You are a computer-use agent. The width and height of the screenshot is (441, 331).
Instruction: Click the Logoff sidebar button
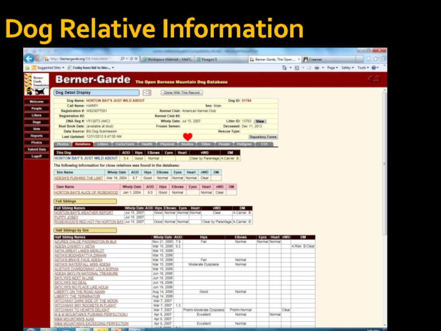point(36,156)
